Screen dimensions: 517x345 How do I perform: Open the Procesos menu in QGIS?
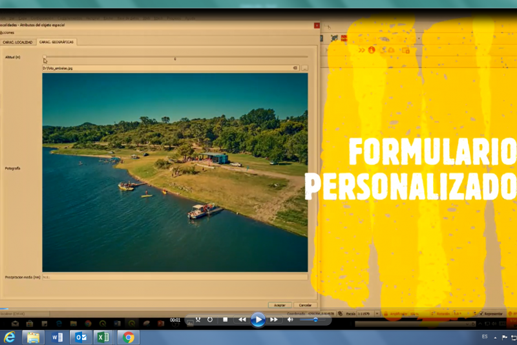pyautogui.click(x=174, y=18)
